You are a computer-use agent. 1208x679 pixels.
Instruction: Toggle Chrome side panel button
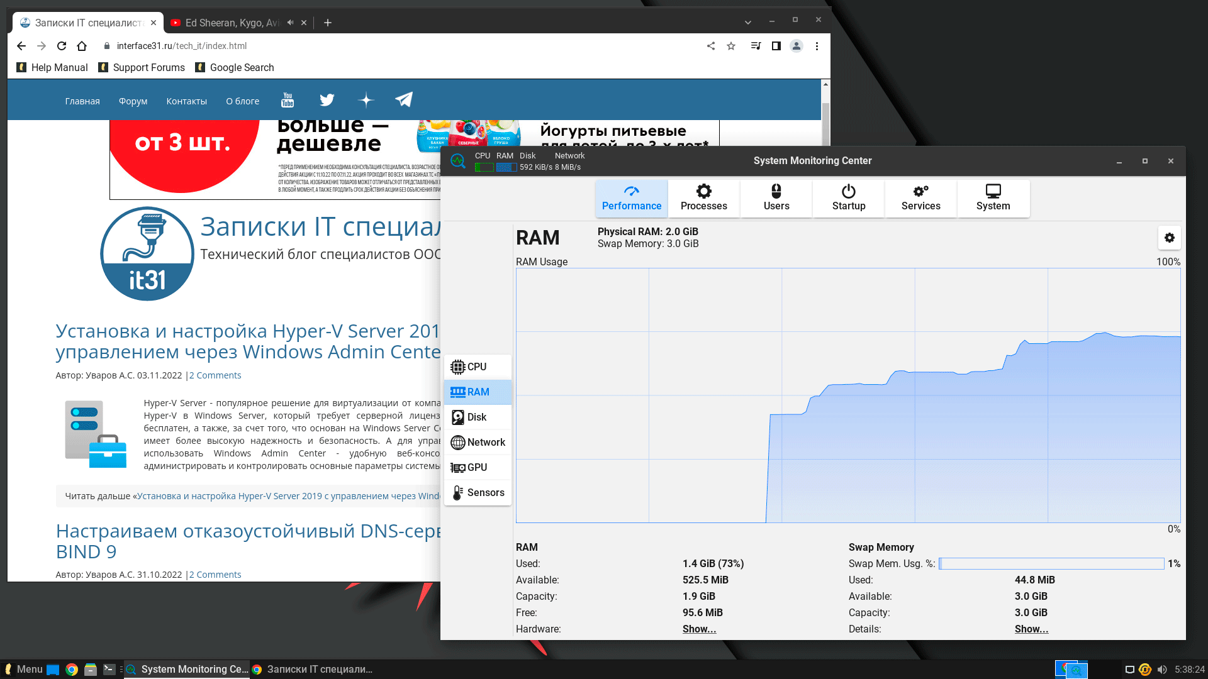(776, 46)
